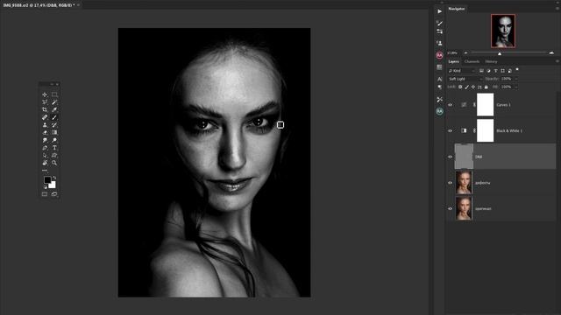Select the Navigator panel tab
The height and width of the screenshot is (315, 561).
(457, 9)
